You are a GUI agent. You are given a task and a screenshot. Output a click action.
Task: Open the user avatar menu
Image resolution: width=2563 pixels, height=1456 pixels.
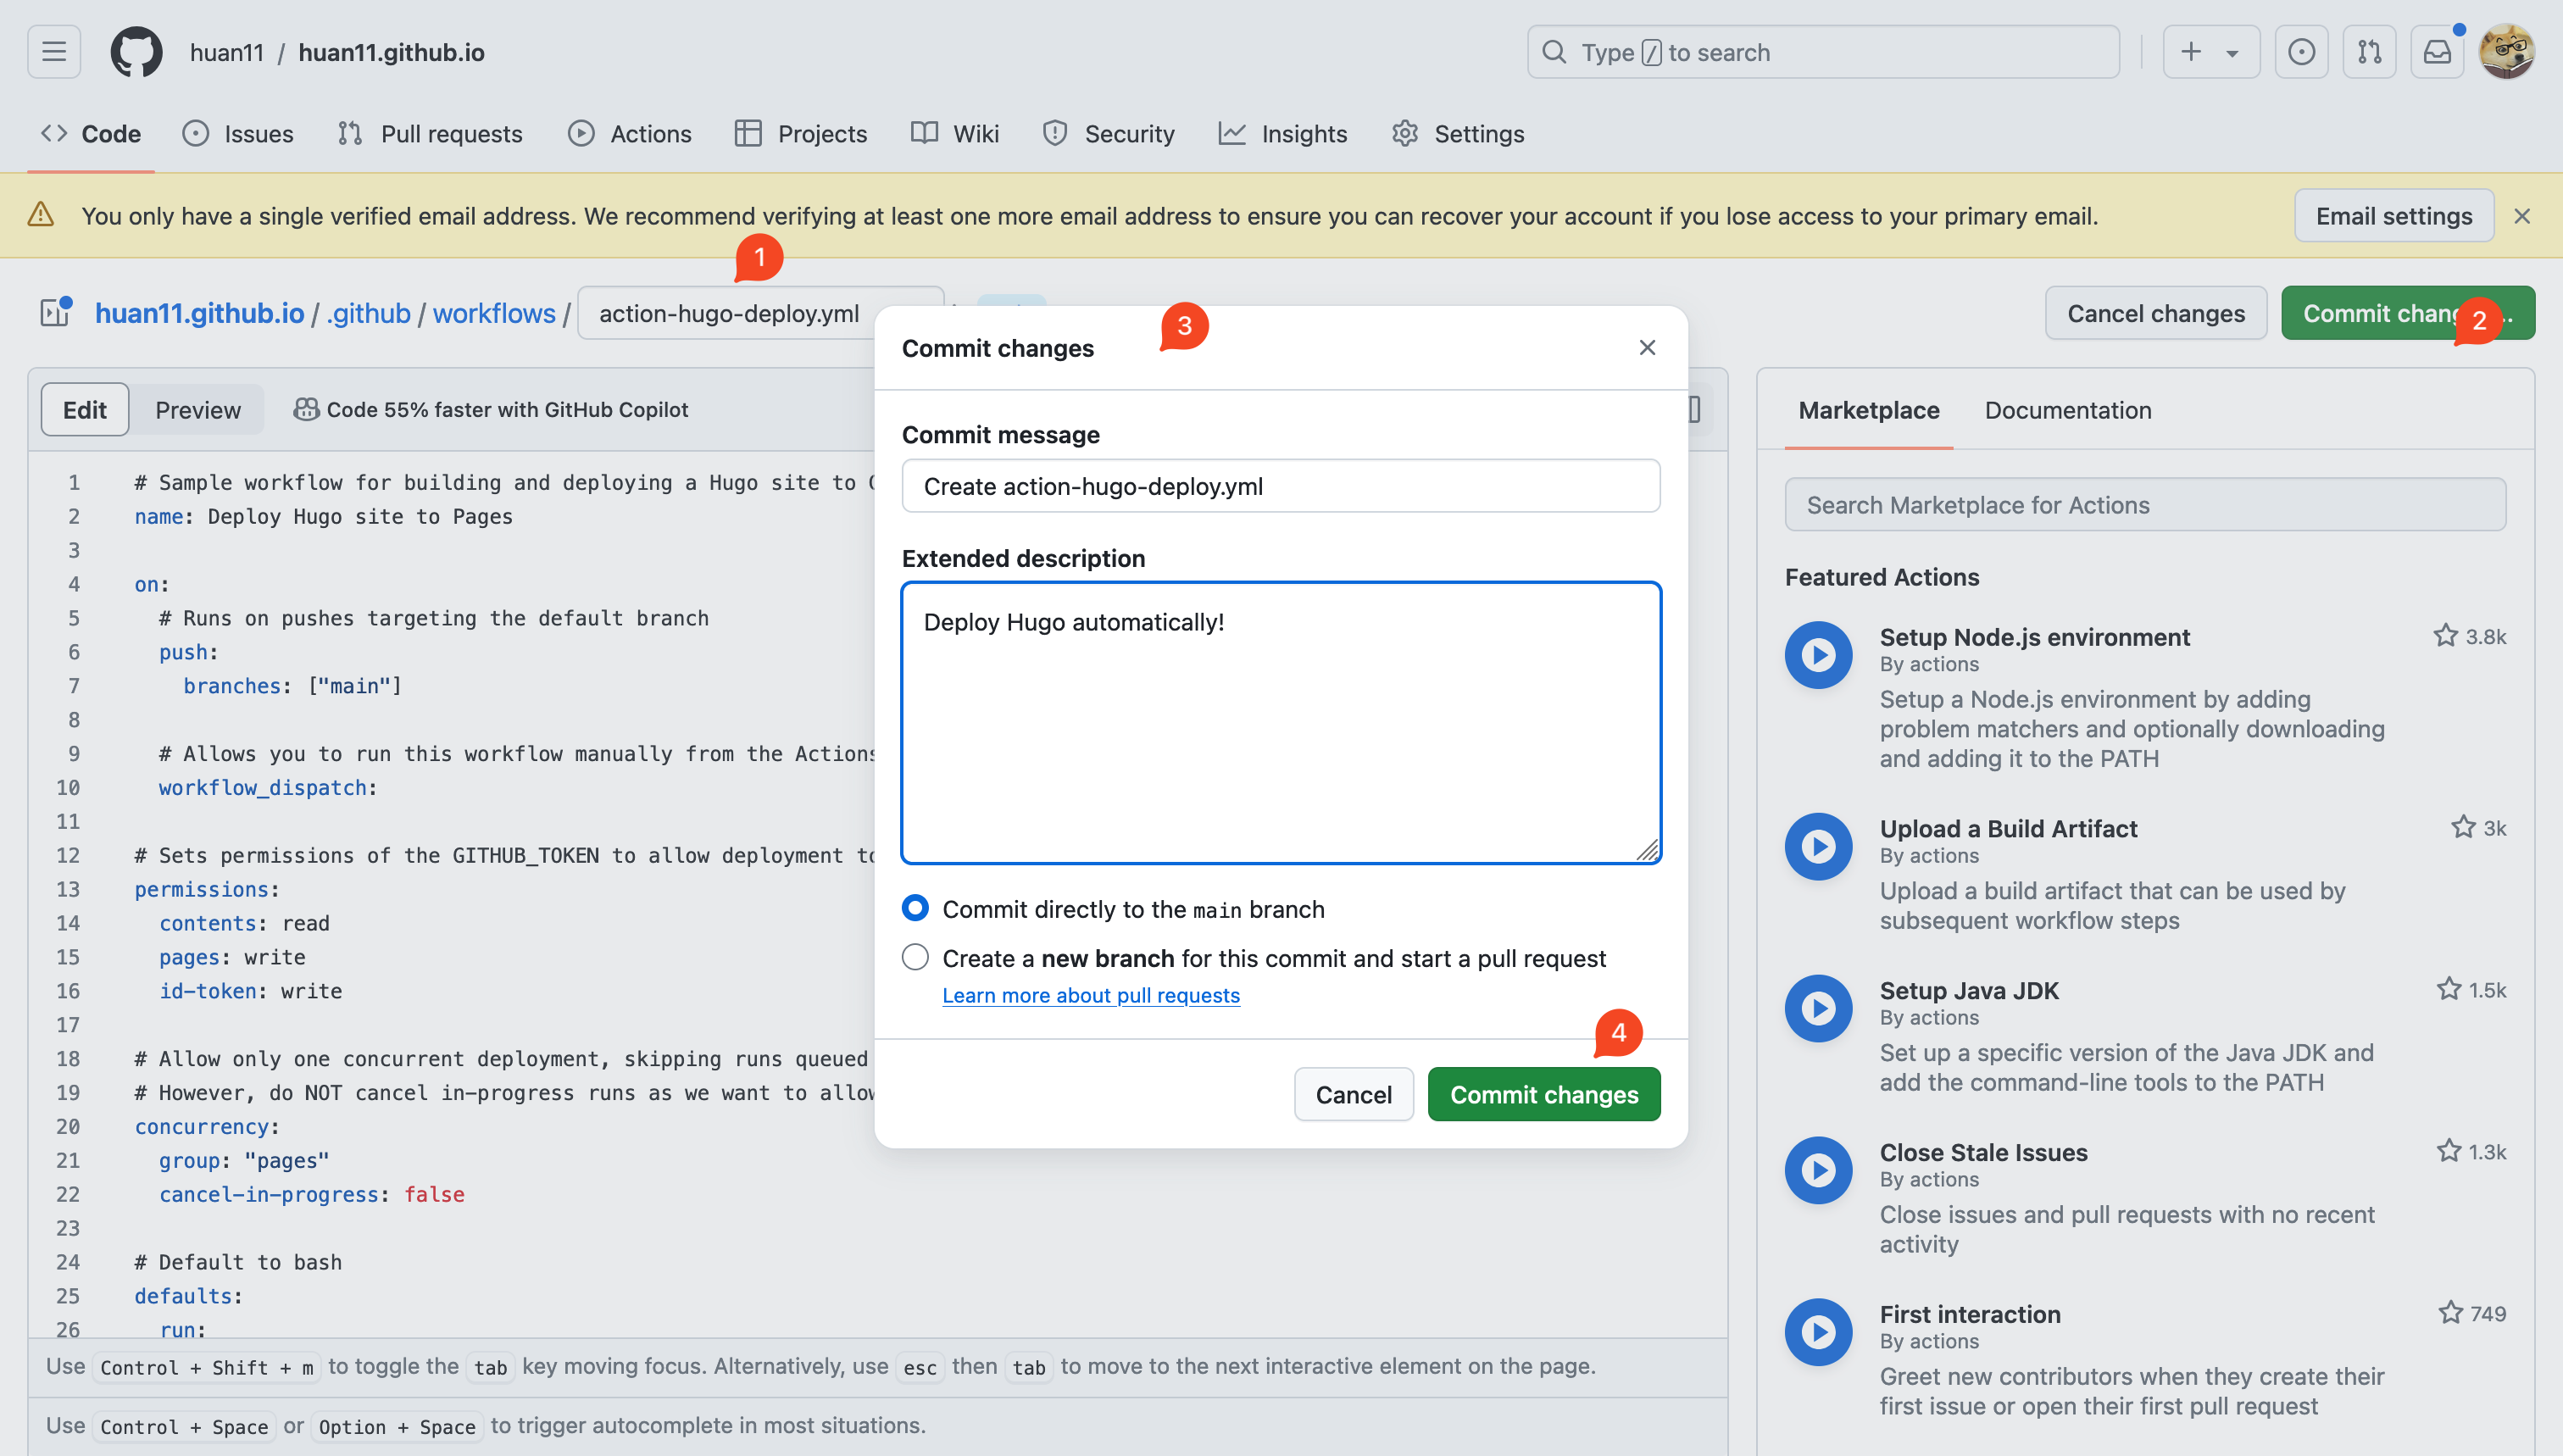click(x=2506, y=52)
